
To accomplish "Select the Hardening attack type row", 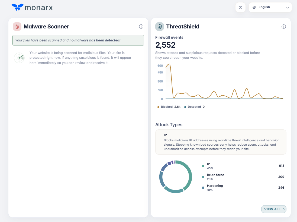I will point(243,188).
